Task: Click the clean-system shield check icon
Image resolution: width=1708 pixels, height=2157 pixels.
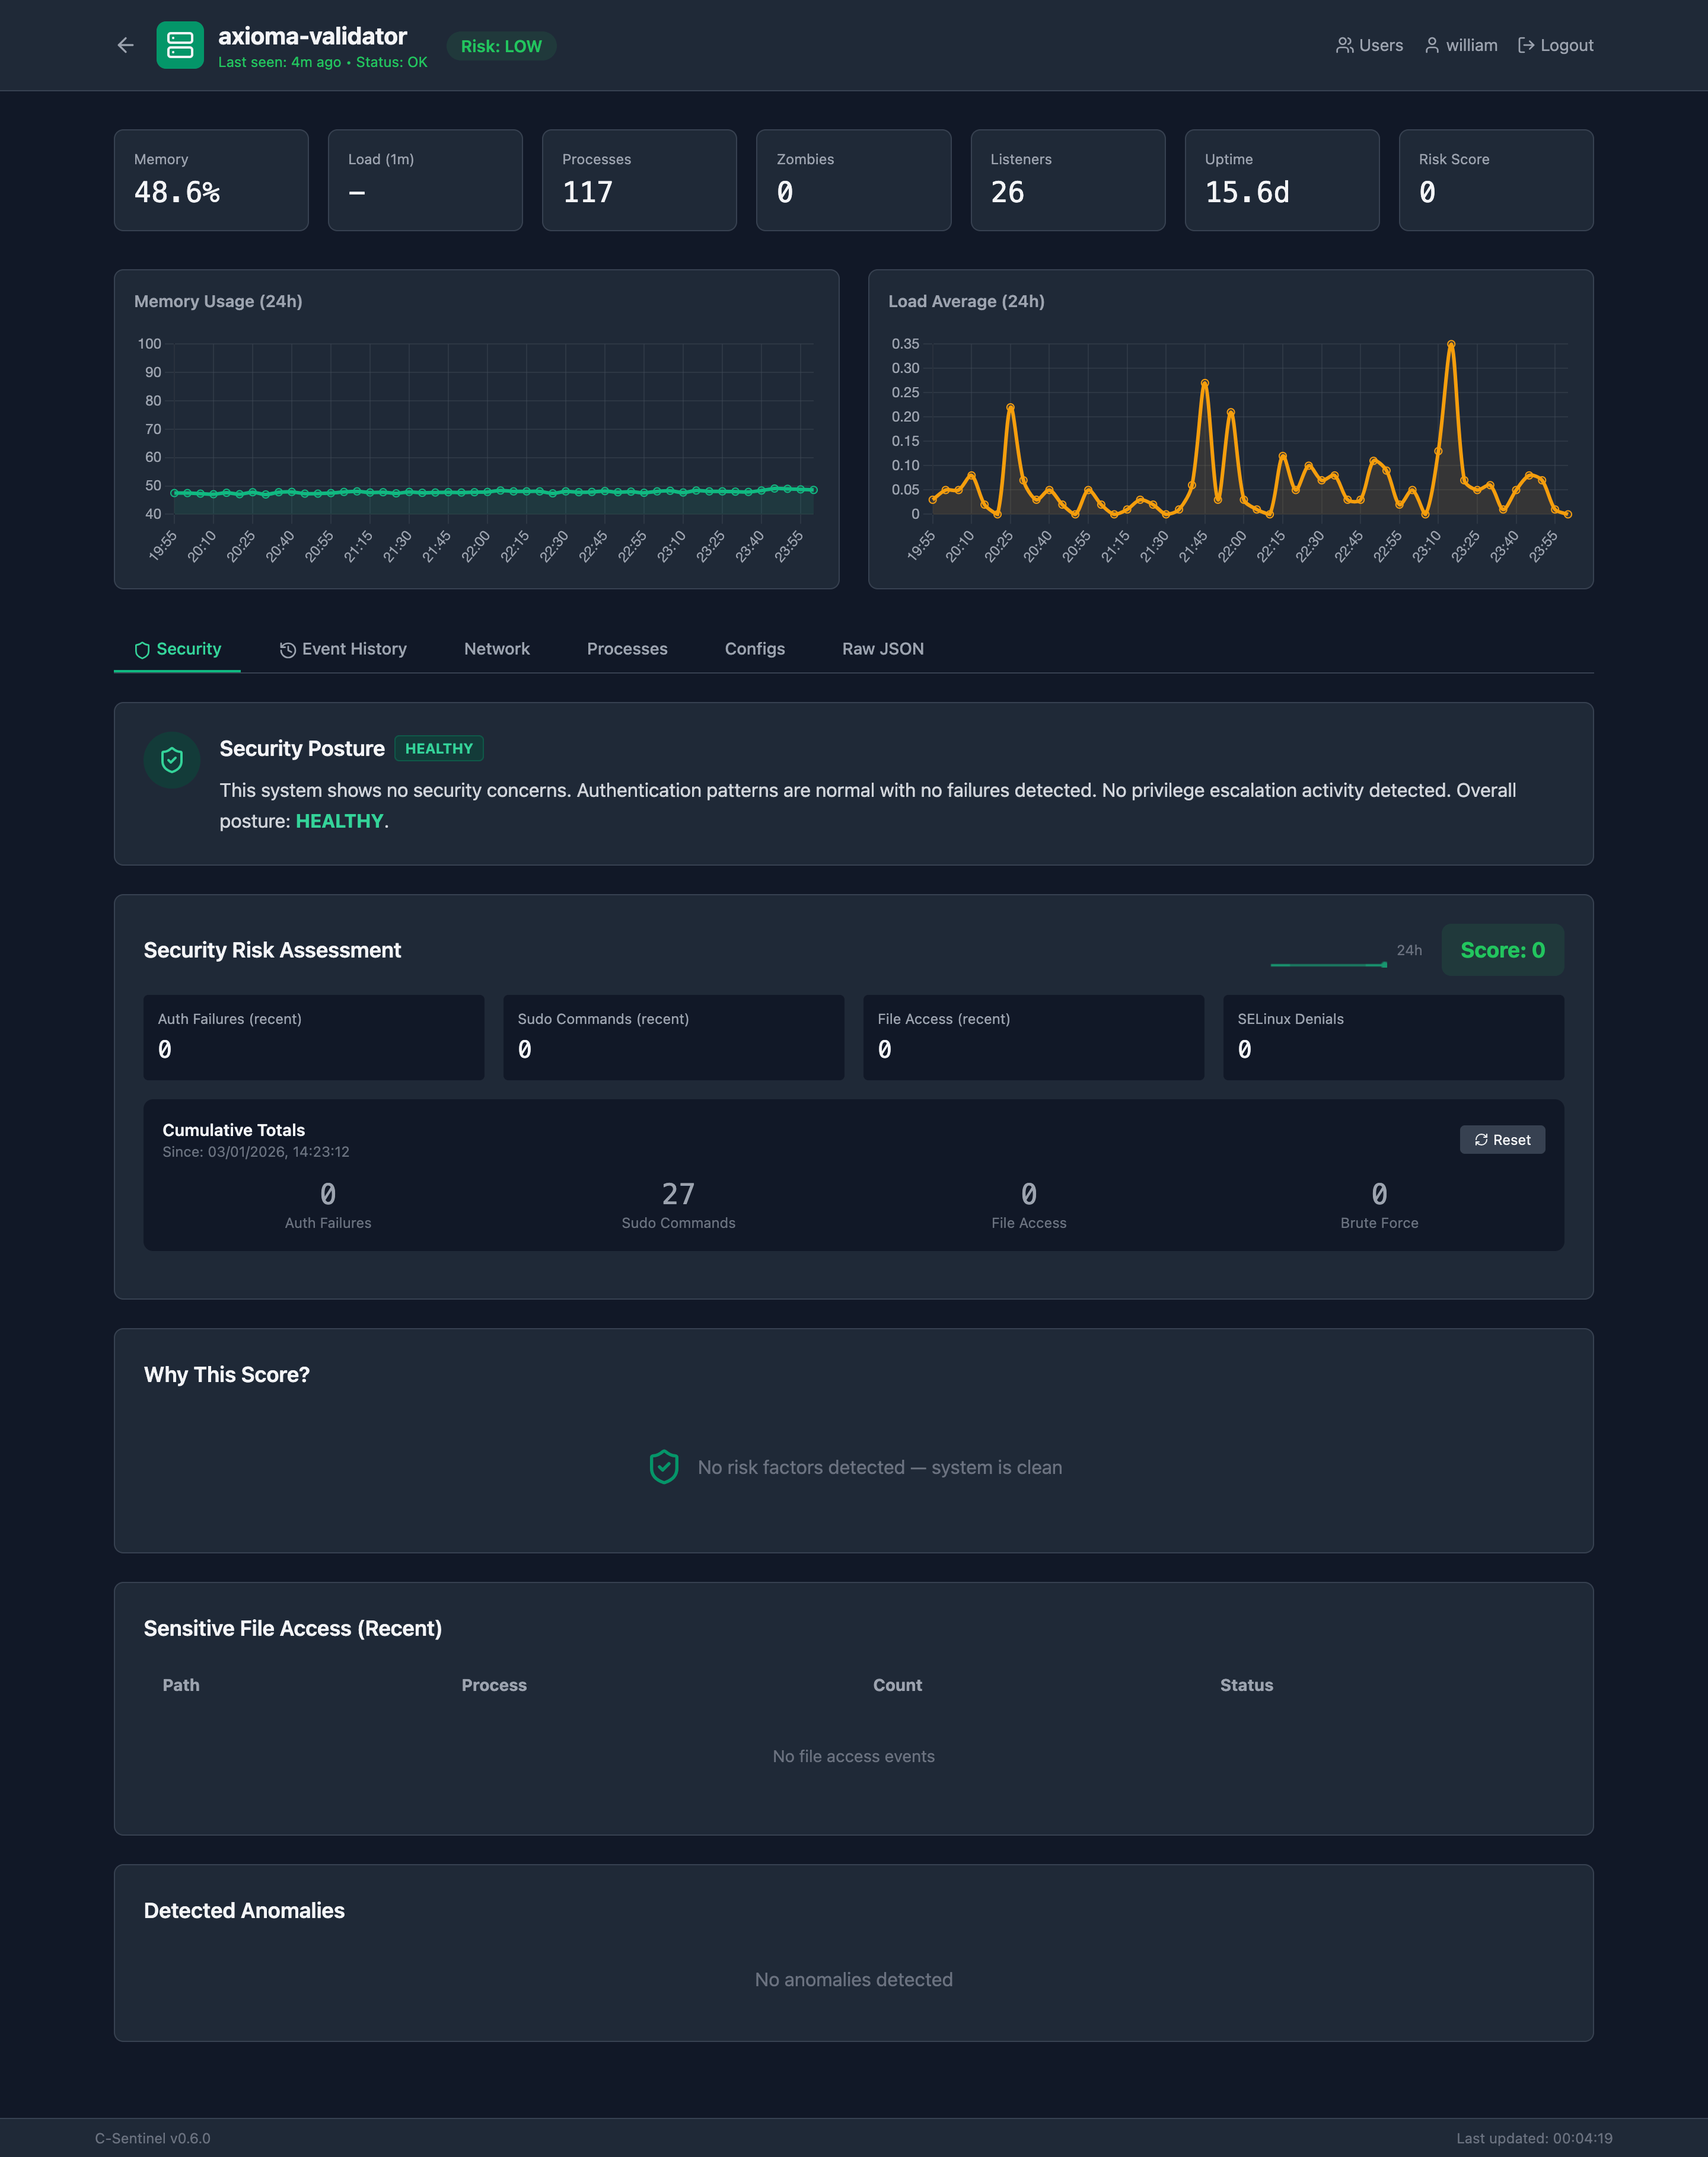Action: 664,1467
